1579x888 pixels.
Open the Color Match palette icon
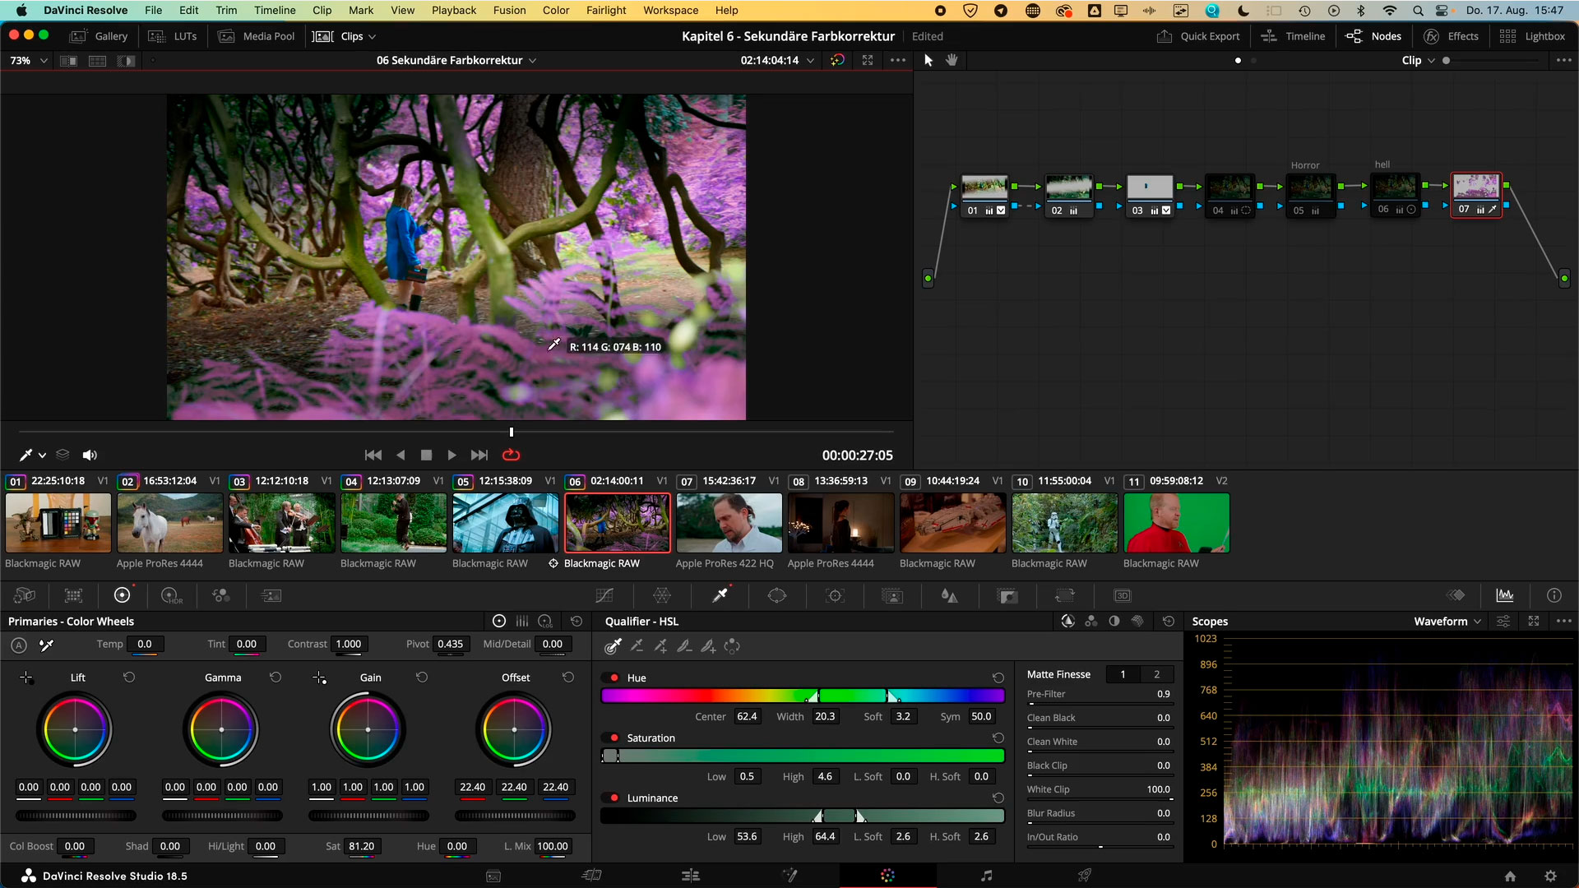tap(74, 595)
